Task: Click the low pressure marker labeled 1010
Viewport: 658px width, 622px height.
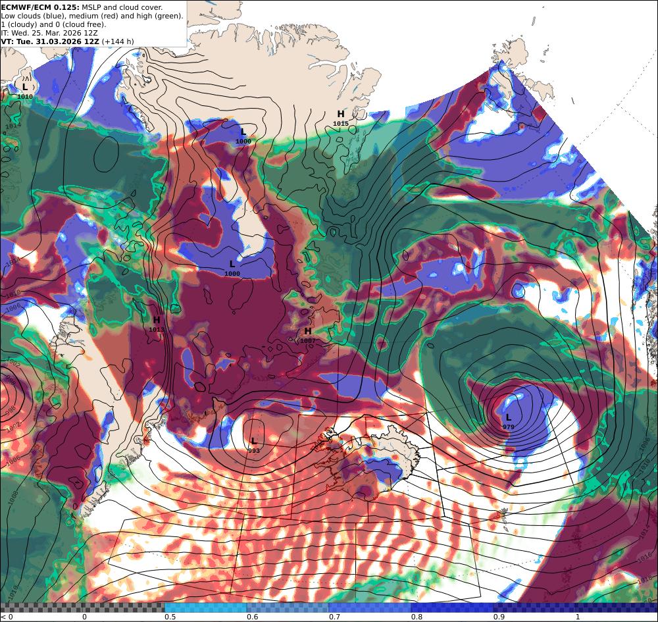Action: [x=25, y=91]
